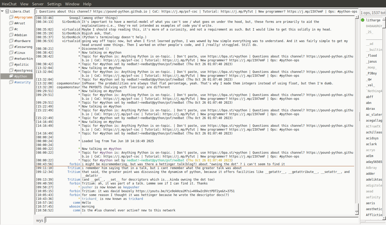
Task: Click the chat scrollbar up arrow
Action: (x=357, y=17)
